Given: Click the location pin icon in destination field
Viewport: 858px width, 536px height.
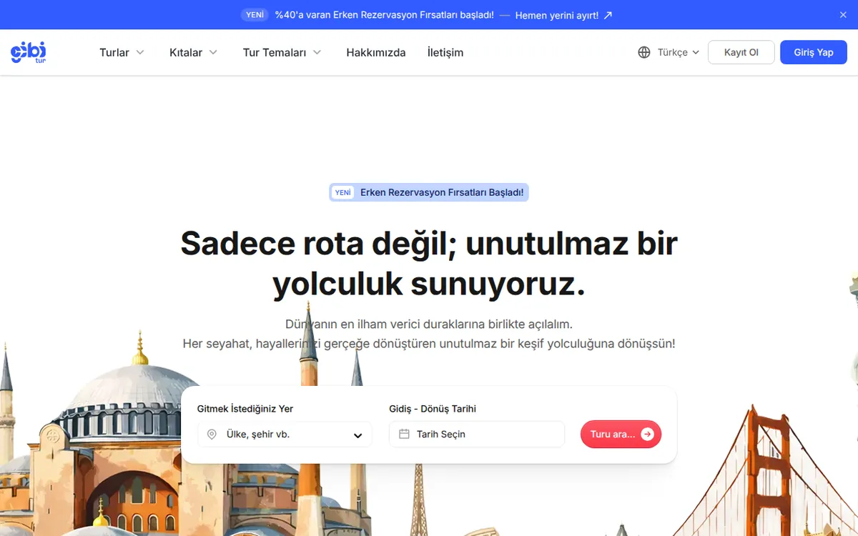Looking at the screenshot, I should (212, 435).
